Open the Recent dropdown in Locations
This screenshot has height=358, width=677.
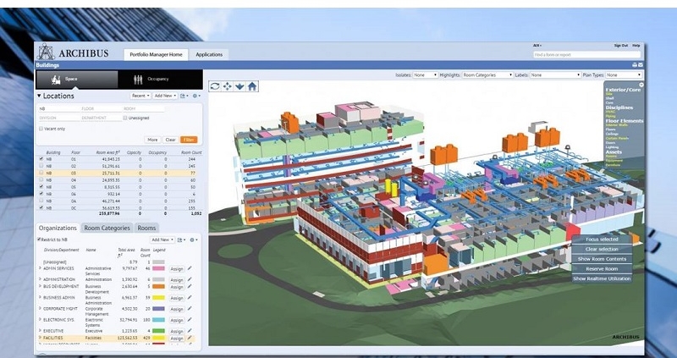pos(141,96)
